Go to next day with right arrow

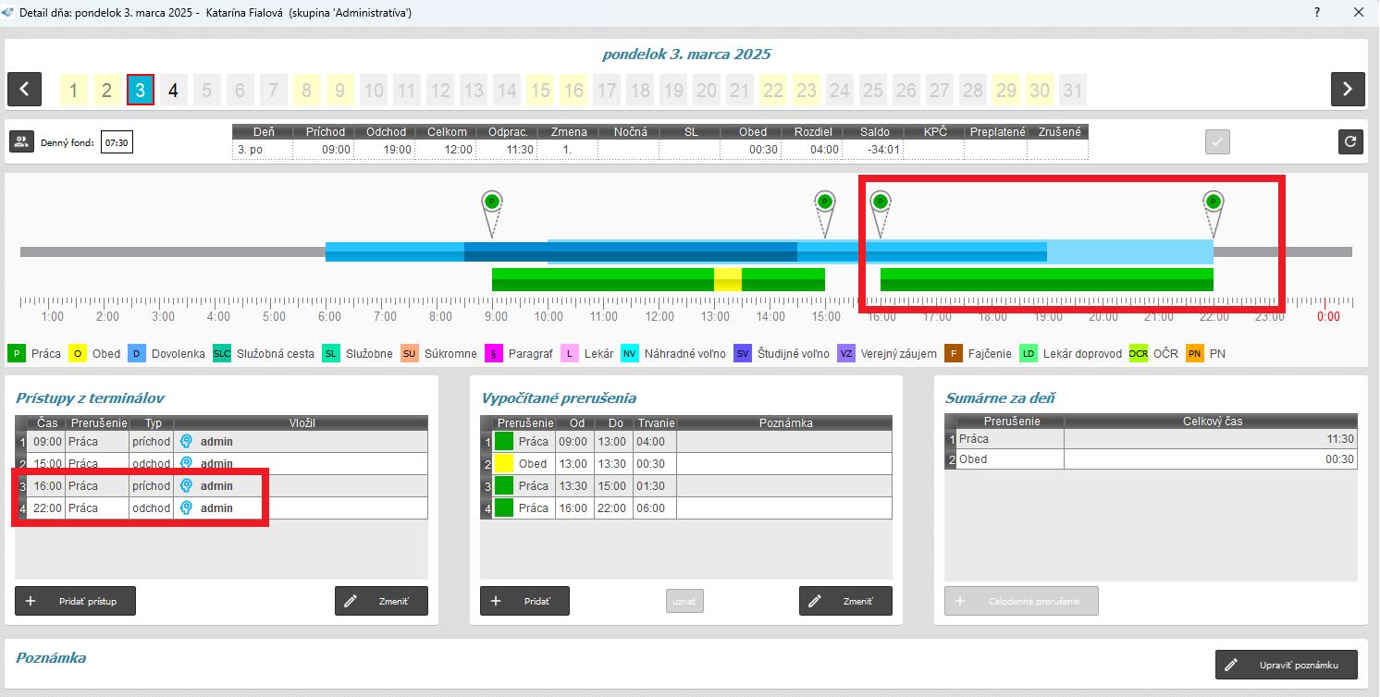pos(1348,90)
